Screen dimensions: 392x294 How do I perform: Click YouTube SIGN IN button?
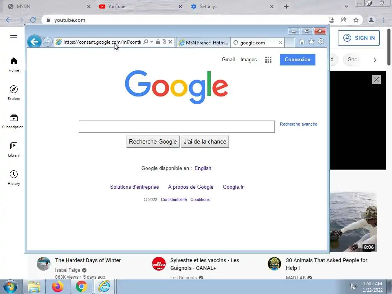359,38
